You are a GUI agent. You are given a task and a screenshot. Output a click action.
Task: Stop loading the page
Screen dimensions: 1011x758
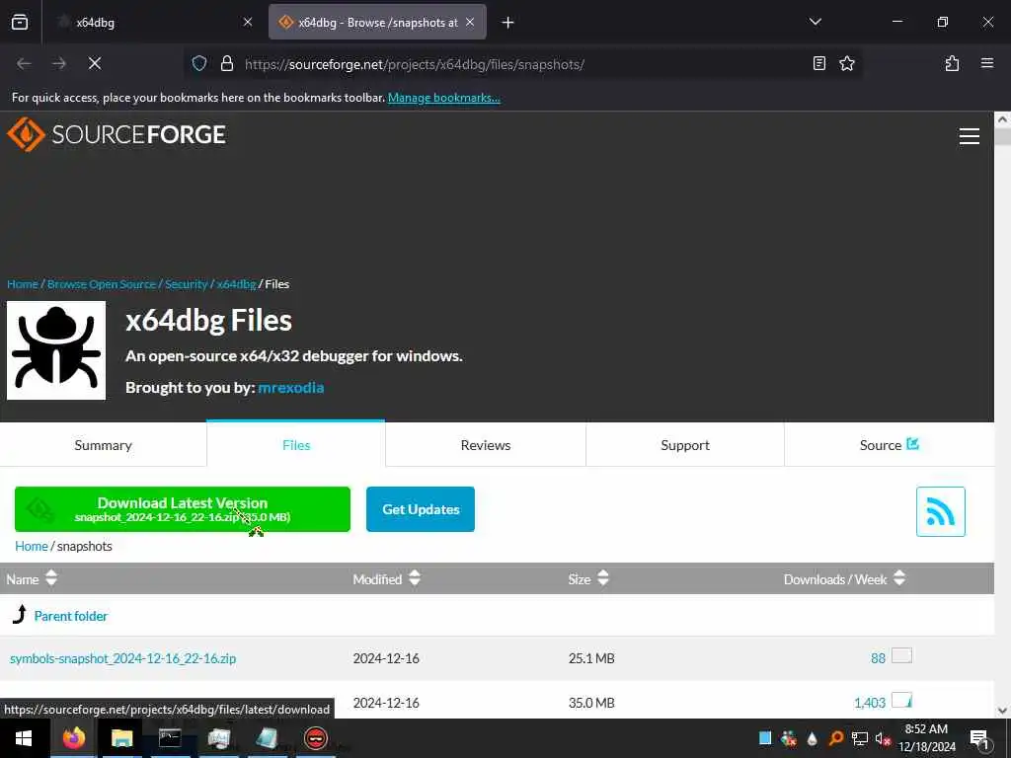point(94,63)
